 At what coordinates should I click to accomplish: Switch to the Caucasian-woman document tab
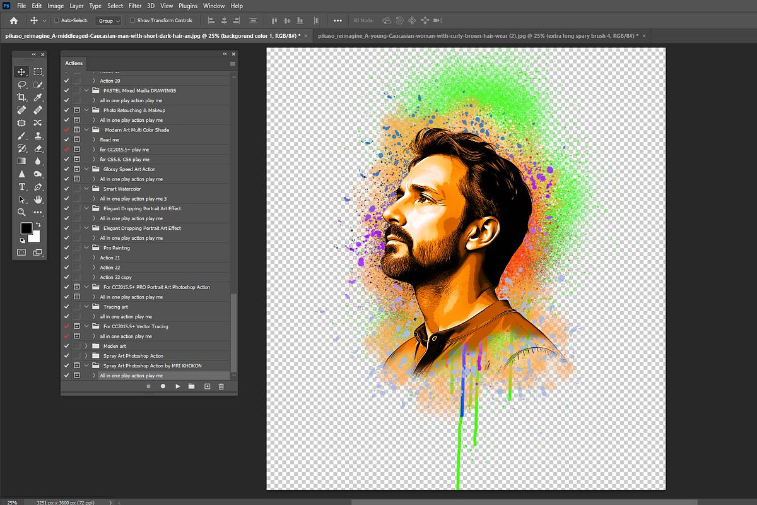(x=478, y=35)
